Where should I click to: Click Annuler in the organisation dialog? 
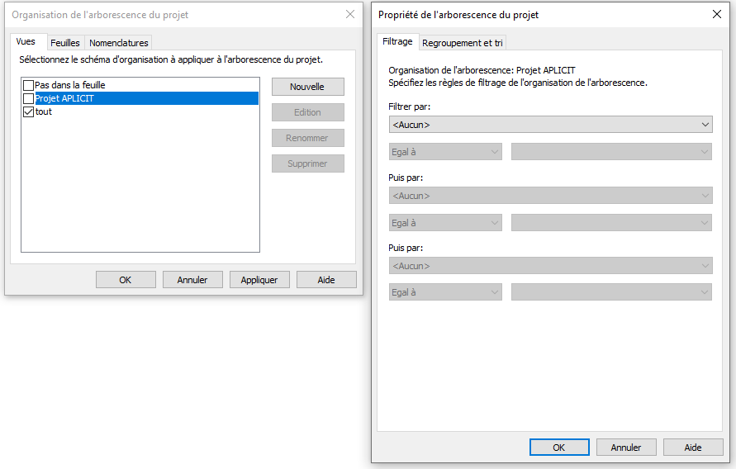(192, 280)
